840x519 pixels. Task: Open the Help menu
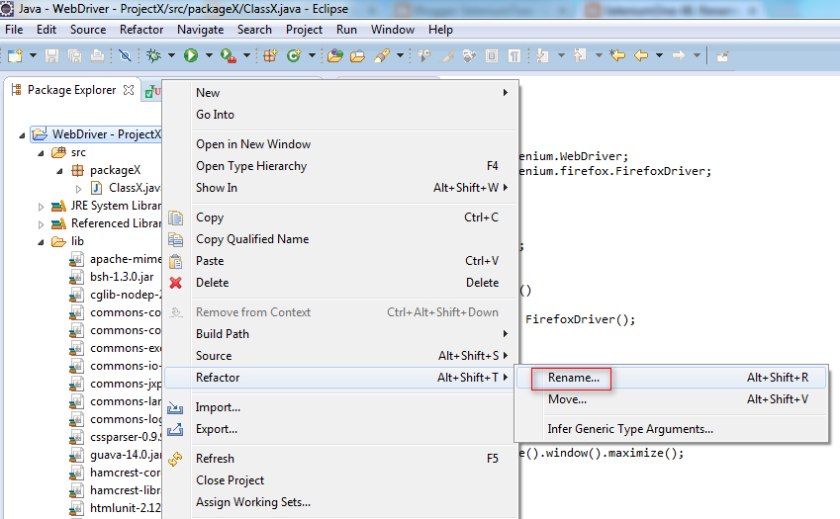pyautogui.click(x=440, y=30)
